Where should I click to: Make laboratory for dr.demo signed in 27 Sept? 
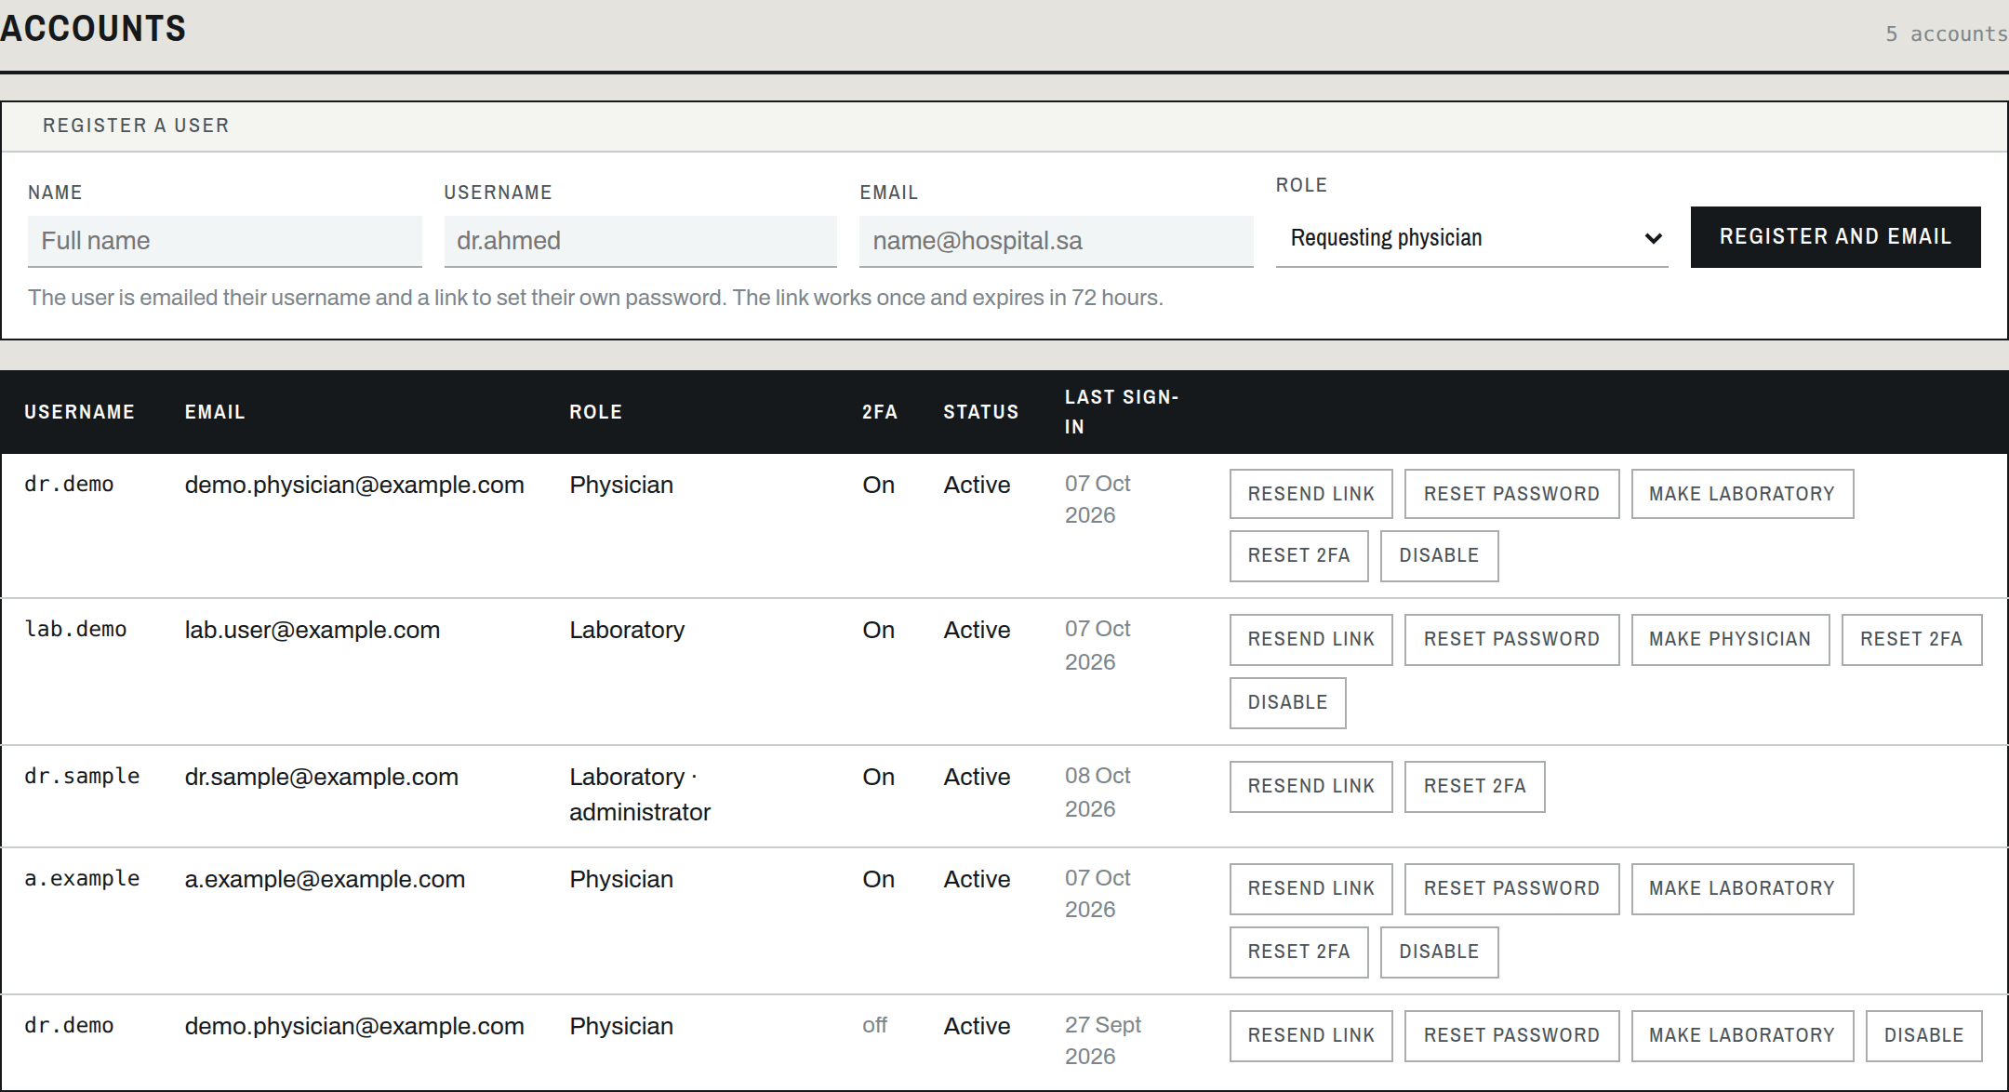coord(1742,1035)
